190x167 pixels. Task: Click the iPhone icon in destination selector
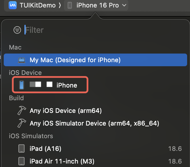point(70,5)
